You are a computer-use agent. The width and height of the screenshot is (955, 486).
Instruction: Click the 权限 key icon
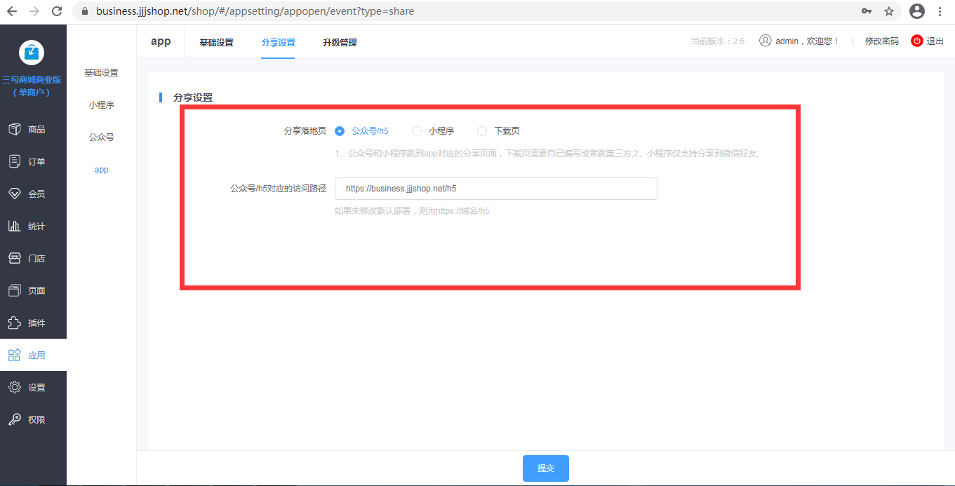point(14,419)
